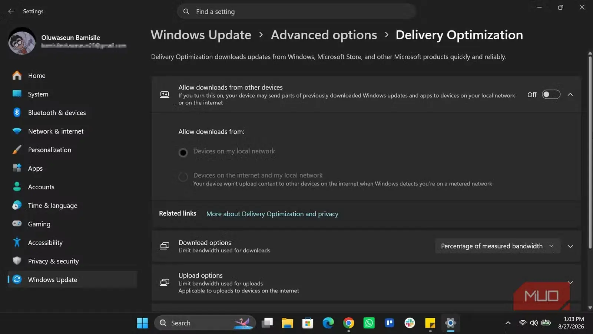This screenshot has height=334, width=593.
Task: Navigate to Windows Update breadcrumb
Action: [x=201, y=35]
